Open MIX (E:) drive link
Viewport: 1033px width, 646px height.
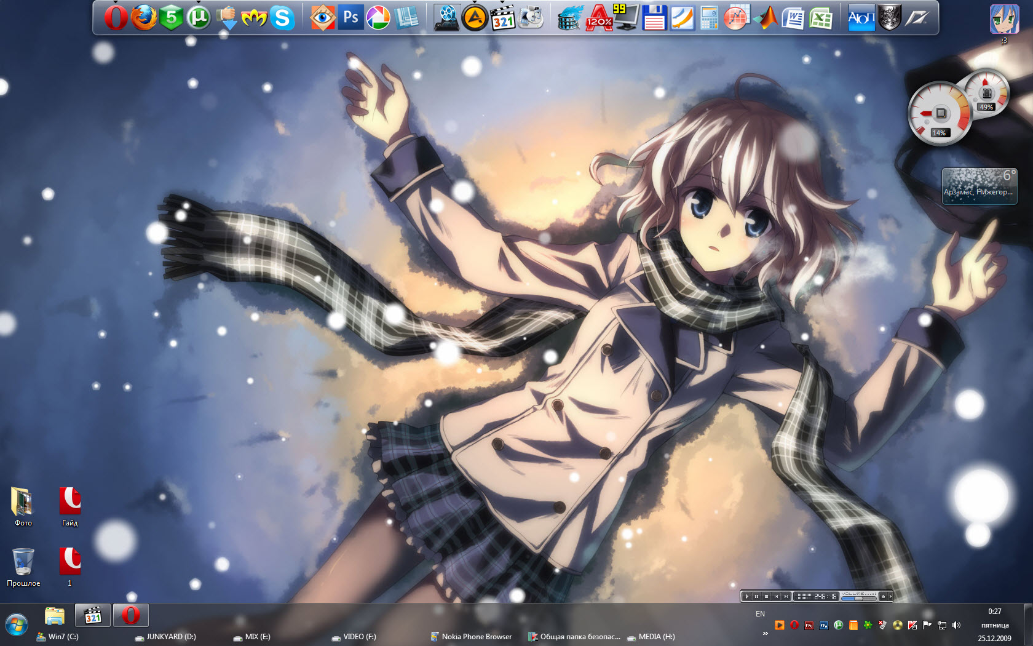[252, 637]
